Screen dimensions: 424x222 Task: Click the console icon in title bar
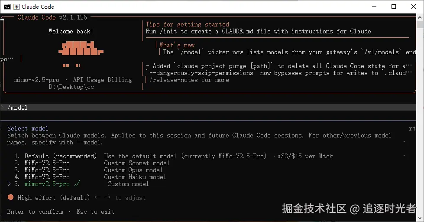tap(7, 7)
